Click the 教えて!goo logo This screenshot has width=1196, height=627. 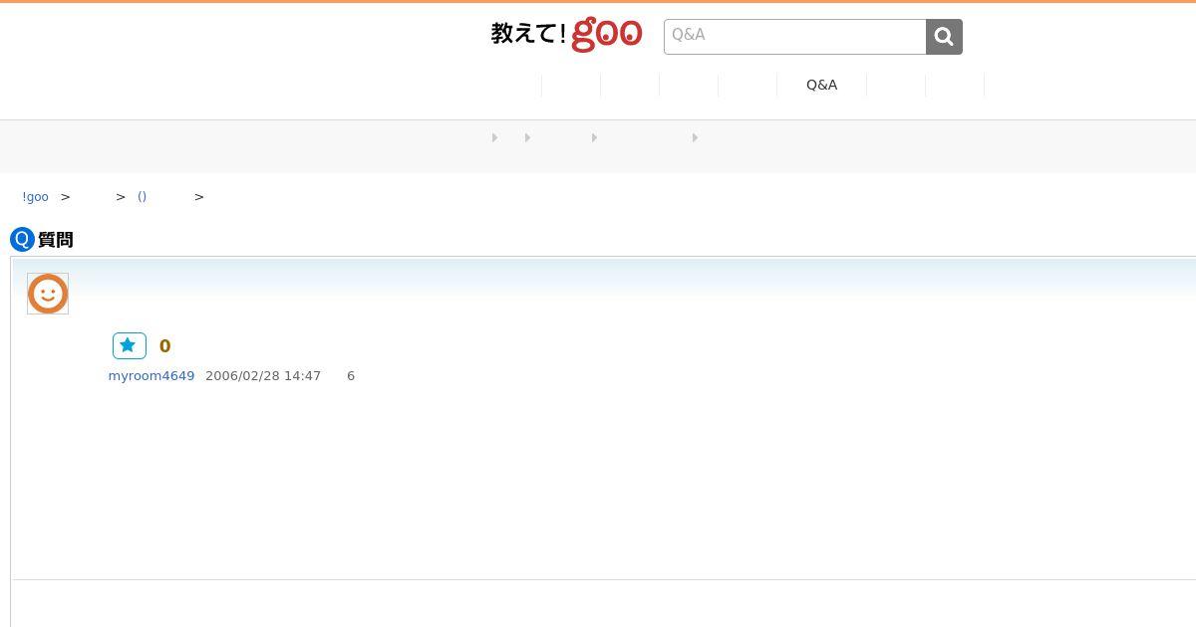(566, 34)
